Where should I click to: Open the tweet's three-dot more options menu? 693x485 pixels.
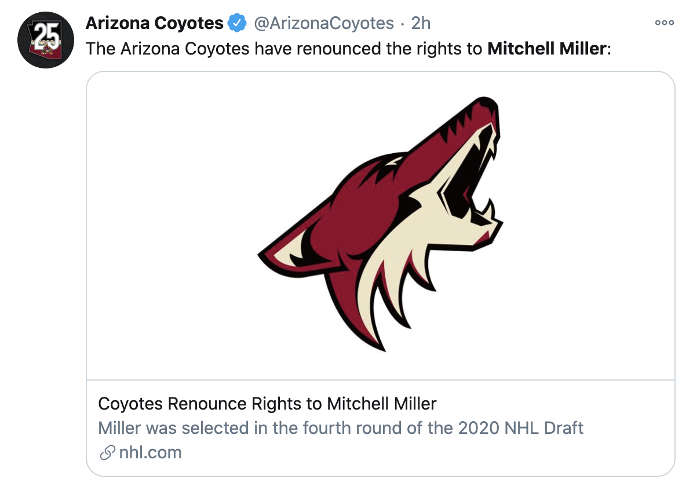tap(664, 23)
